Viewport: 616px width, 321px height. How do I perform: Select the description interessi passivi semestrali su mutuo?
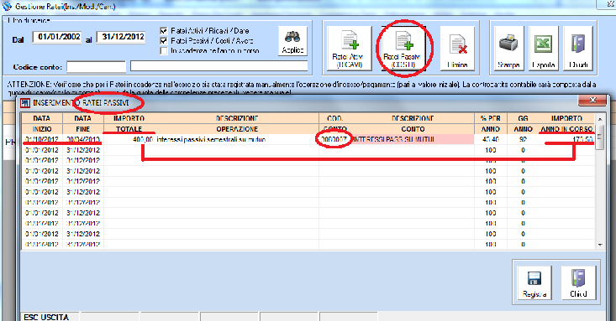click(x=212, y=139)
